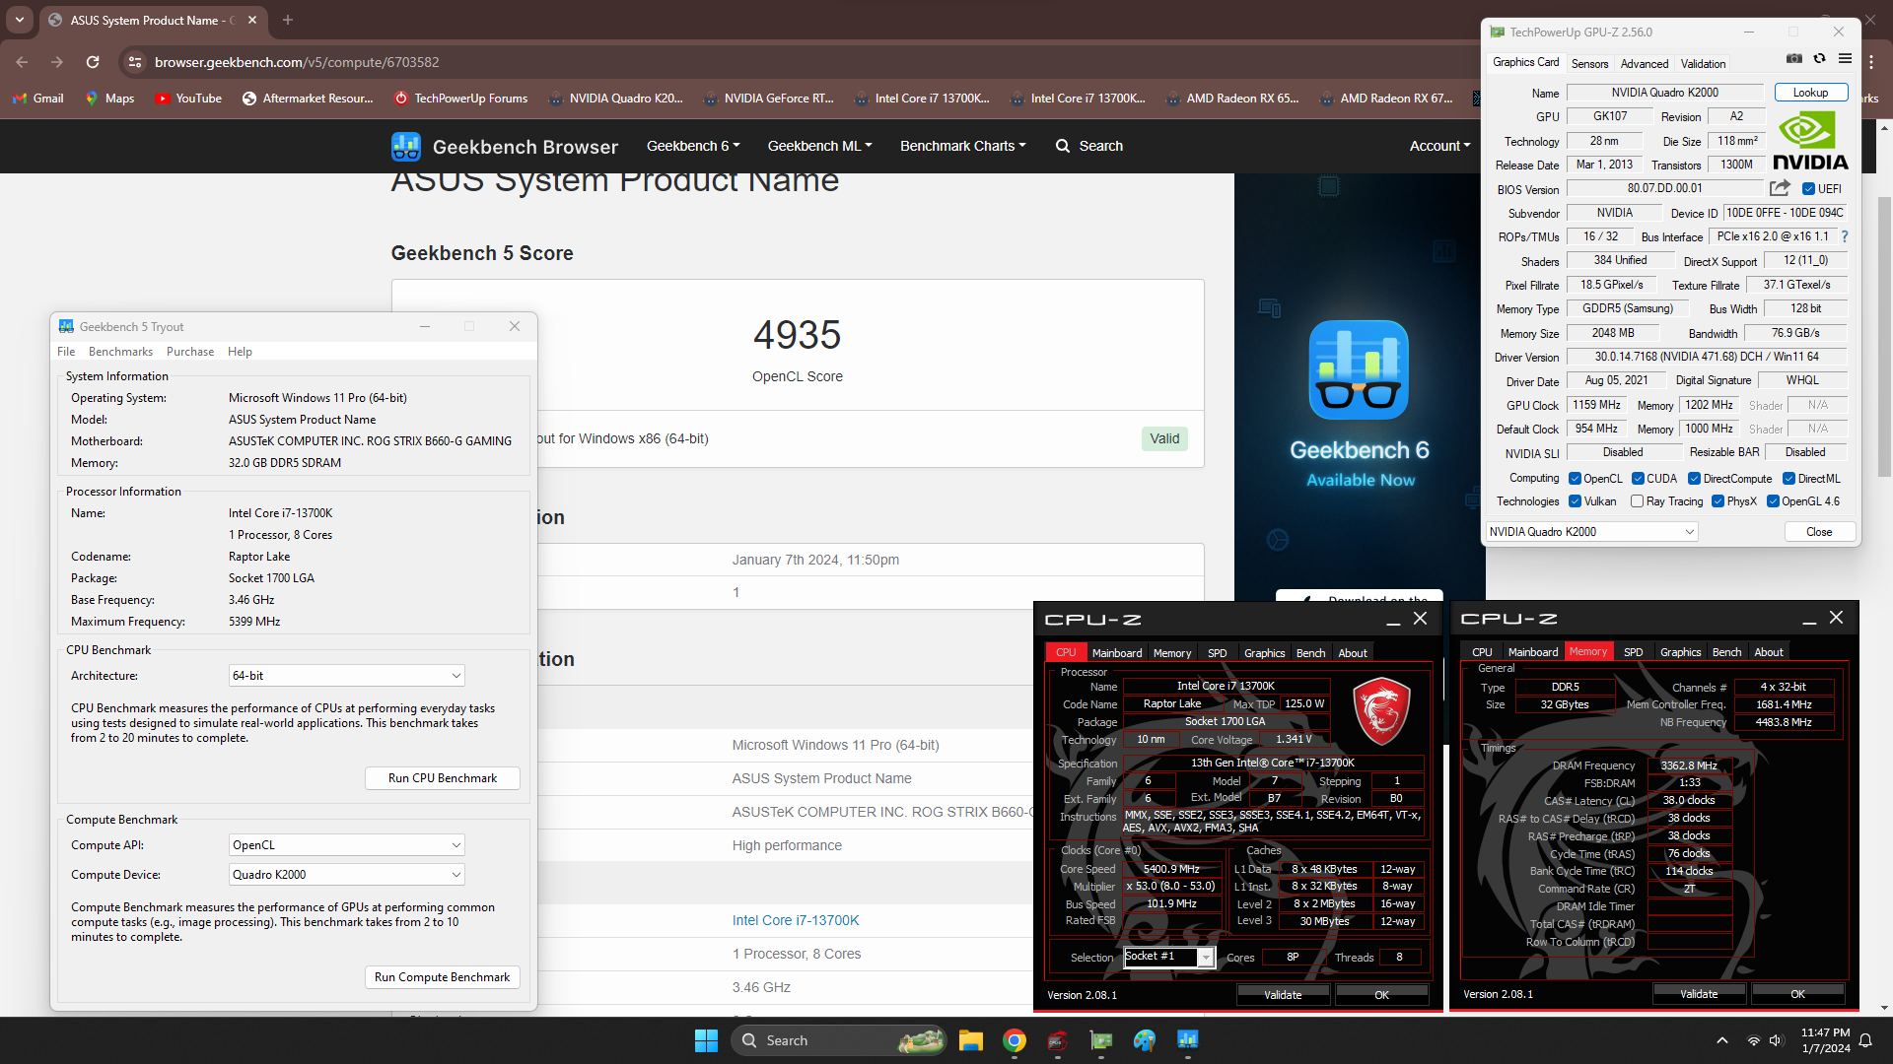This screenshot has height=1064, width=1893.
Task: Open Intel Core i7-13700K link
Action: (x=796, y=920)
